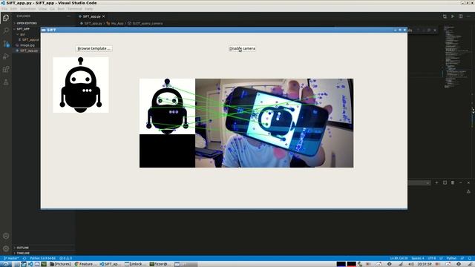Click the new terminal plus icon
This screenshot has height=267, width=475.
436,182
